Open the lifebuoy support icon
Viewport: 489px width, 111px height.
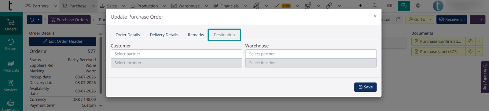point(418,6)
